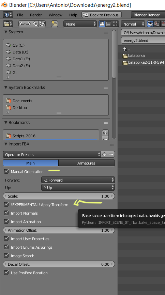Open the File menu
The image size is (165, 295).
click(20, 15)
